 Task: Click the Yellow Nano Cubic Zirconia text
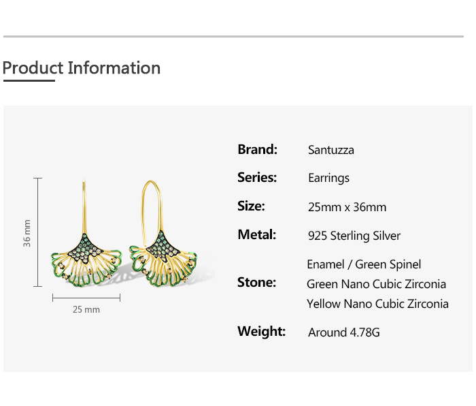pos(377,304)
